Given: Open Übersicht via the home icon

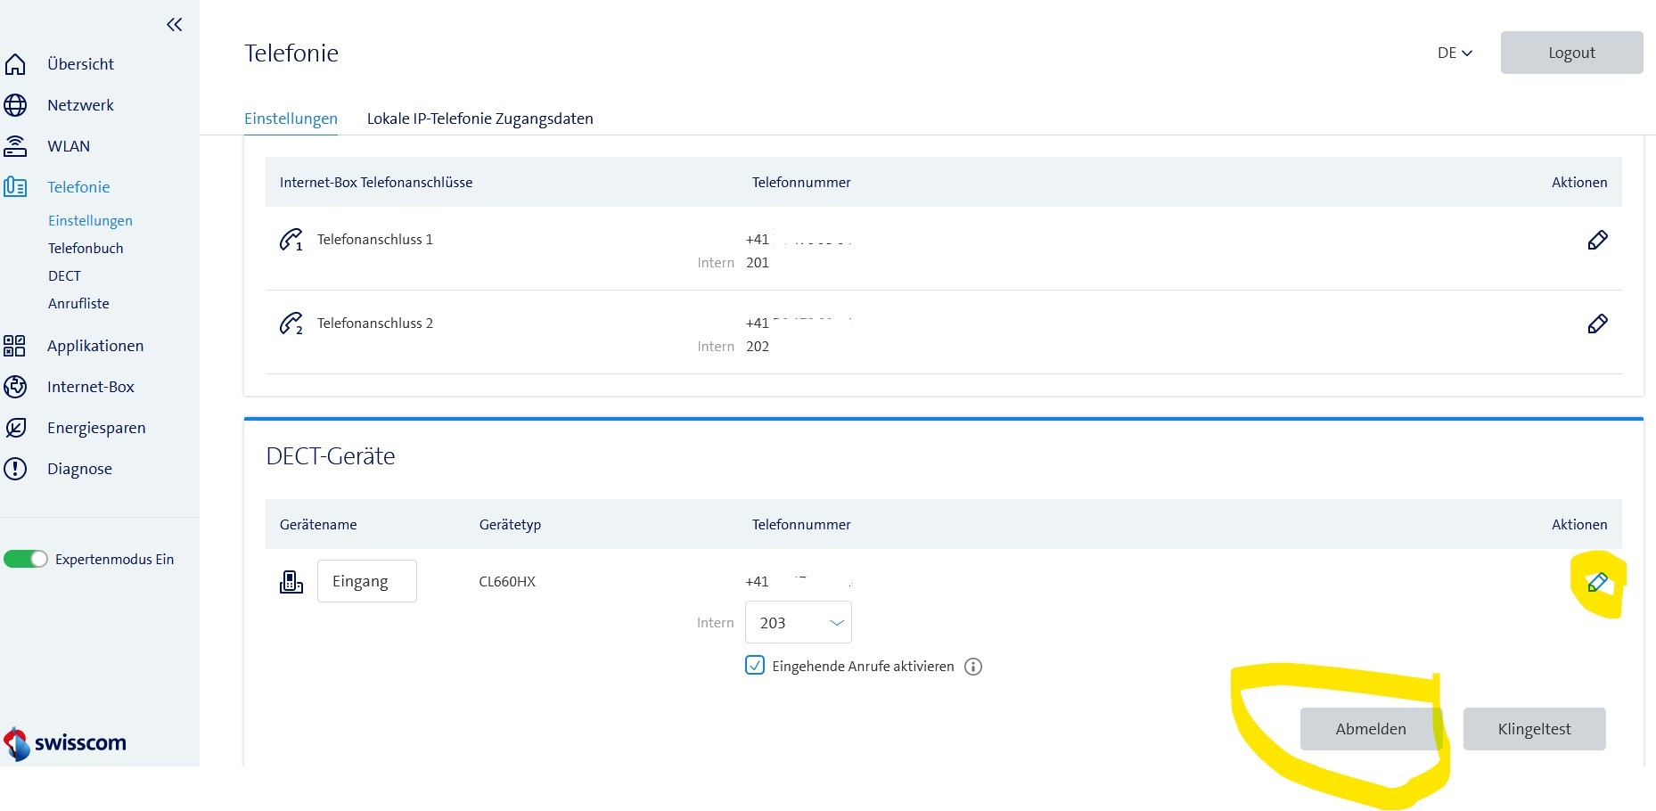Looking at the screenshot, I should point(16,64).
